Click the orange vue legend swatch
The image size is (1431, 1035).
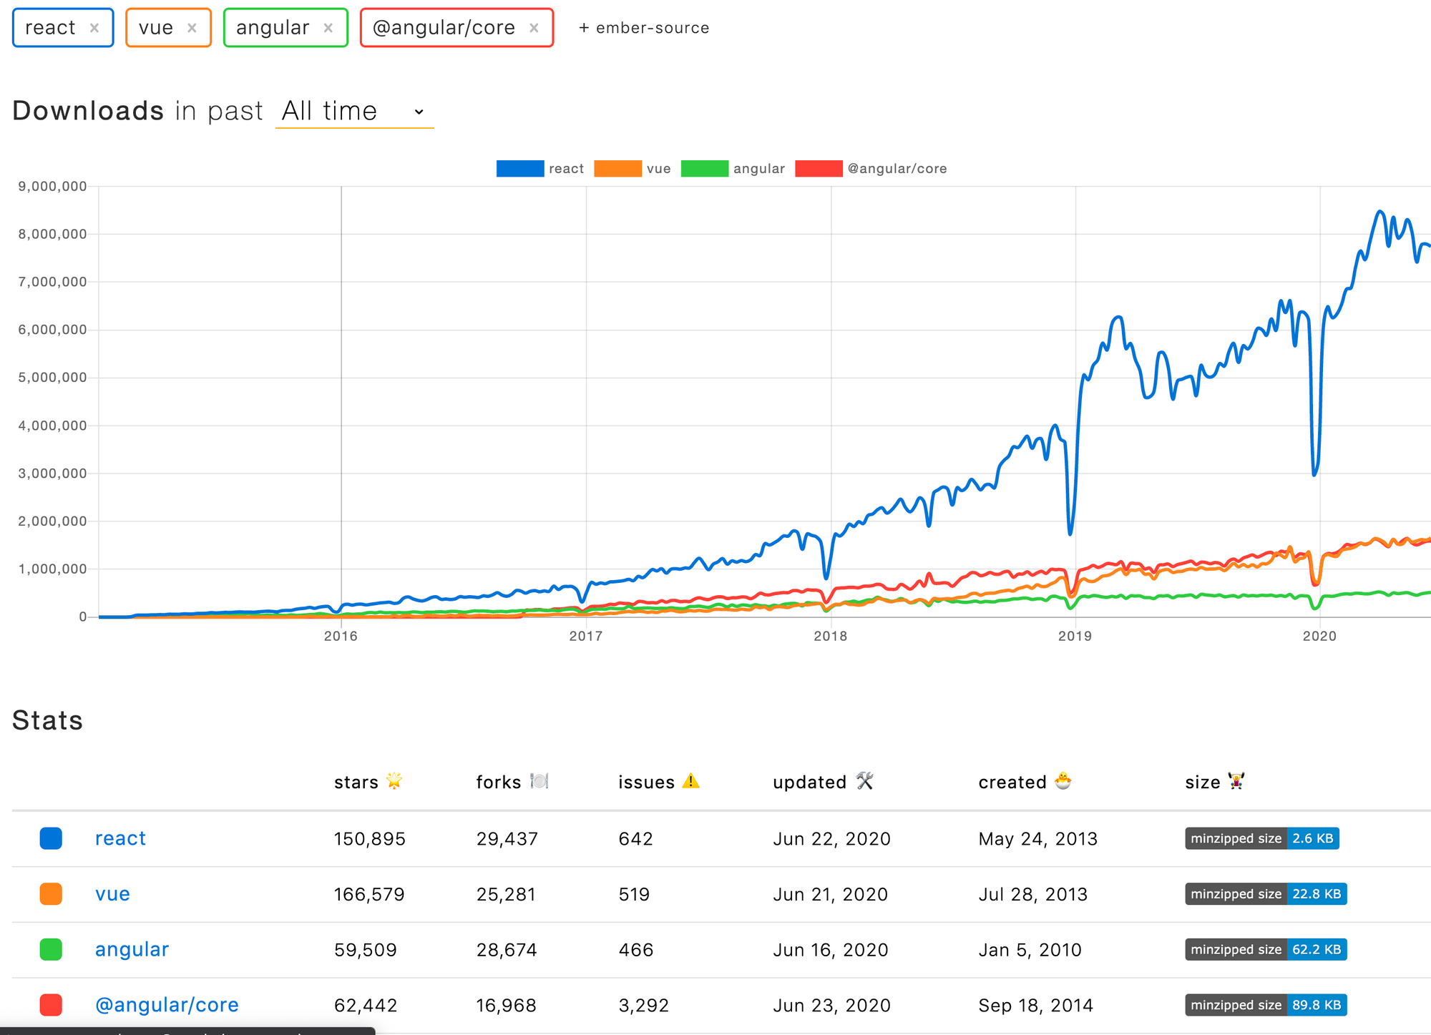(x=618, y=169)
